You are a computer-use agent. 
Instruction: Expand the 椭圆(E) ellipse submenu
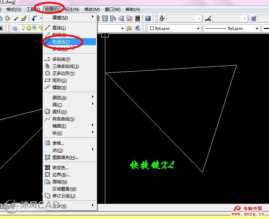[70, 126]
